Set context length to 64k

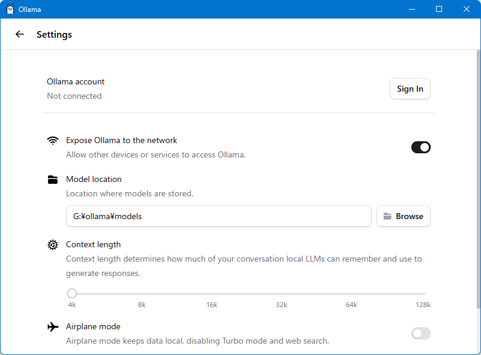[x=351, y=294]
